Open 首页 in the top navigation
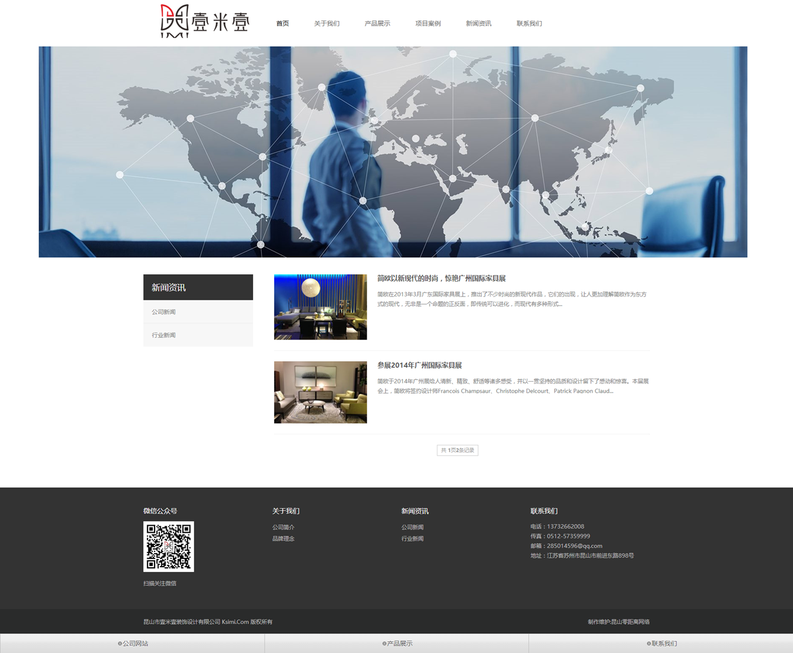 pyautogui.click(x=282, y=24)
